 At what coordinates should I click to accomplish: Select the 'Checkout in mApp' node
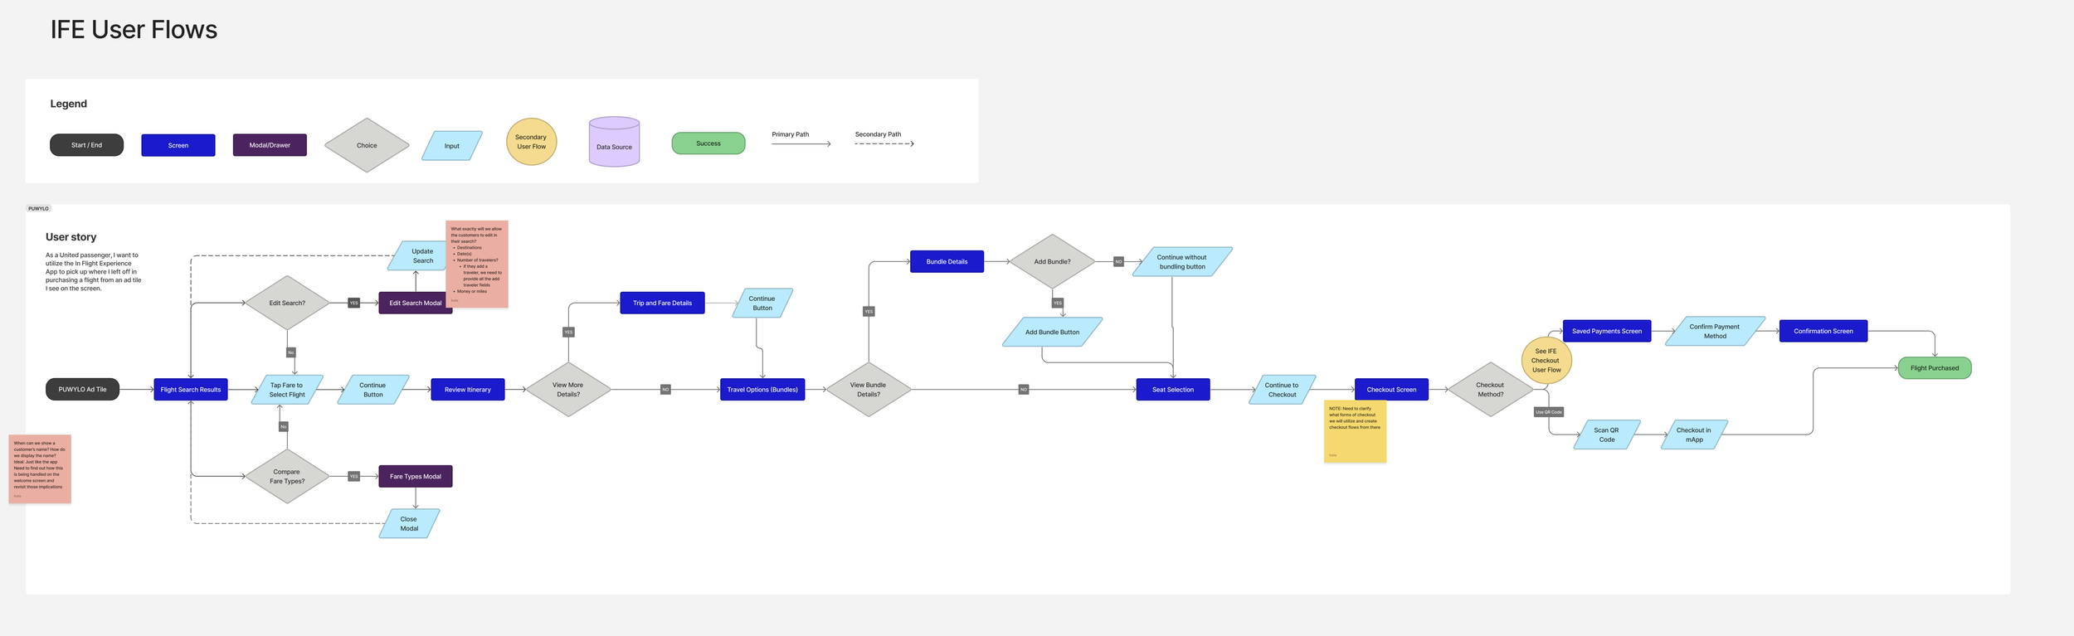tap(1694, 435)
